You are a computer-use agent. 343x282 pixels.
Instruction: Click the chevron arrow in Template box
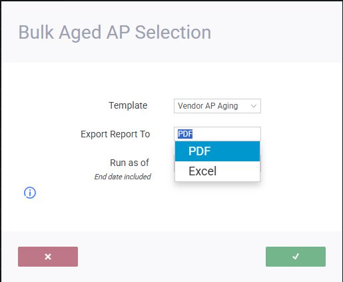coord(254,106)
